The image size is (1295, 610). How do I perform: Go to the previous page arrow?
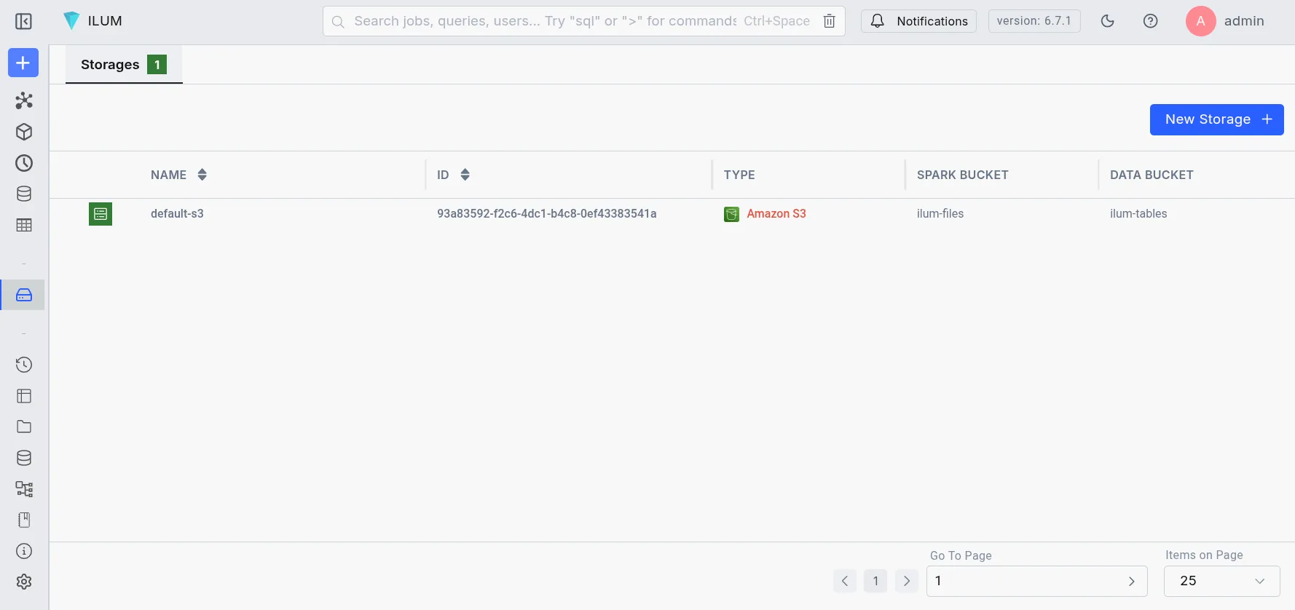[845, 581]
